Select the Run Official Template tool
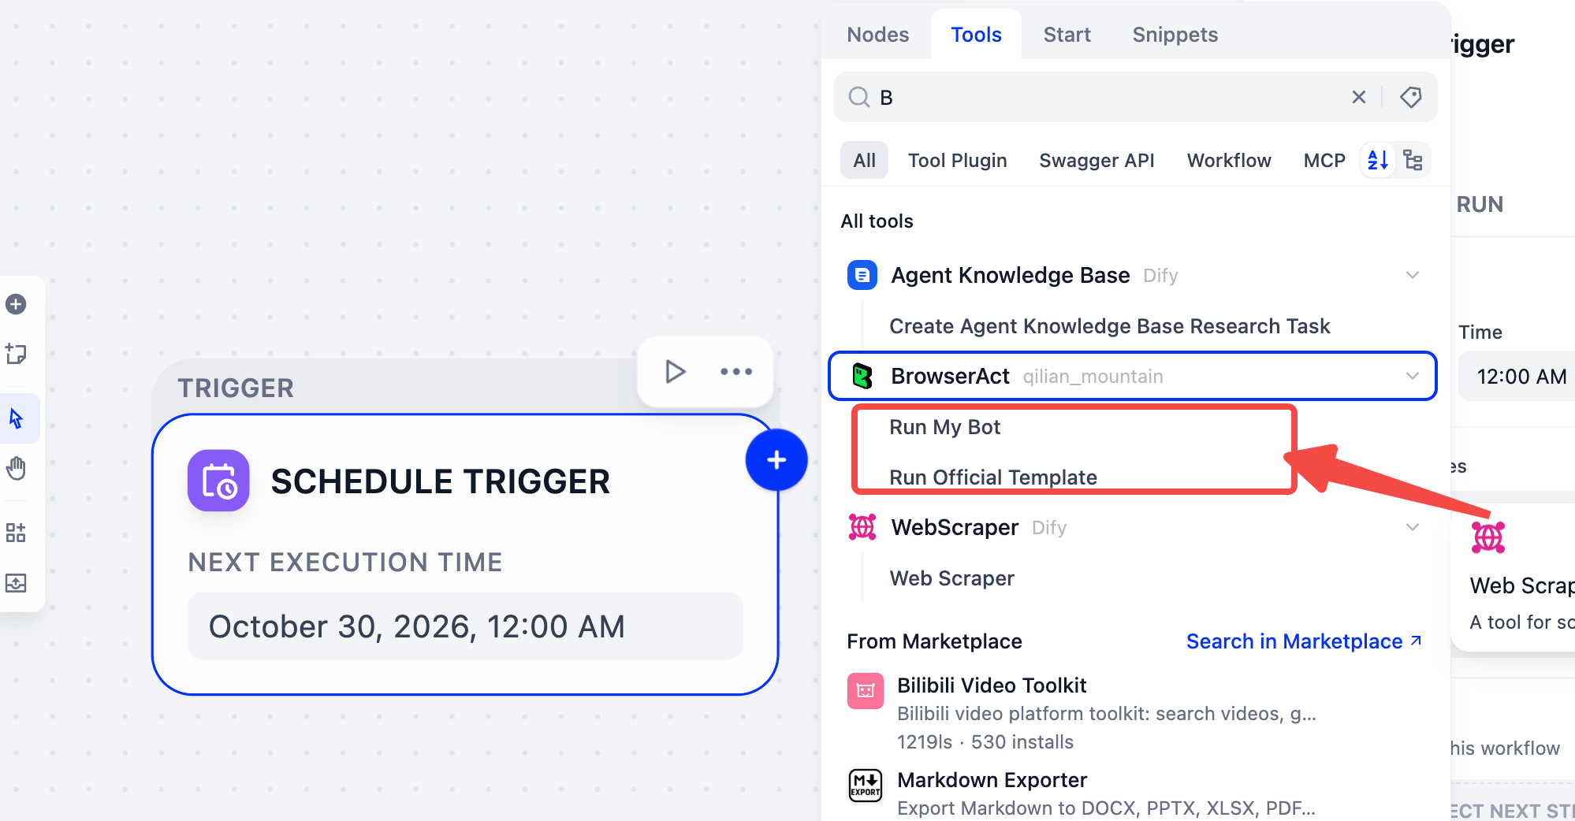The image size is (1575, 821). pyautogui.click(x=993, y=477)
